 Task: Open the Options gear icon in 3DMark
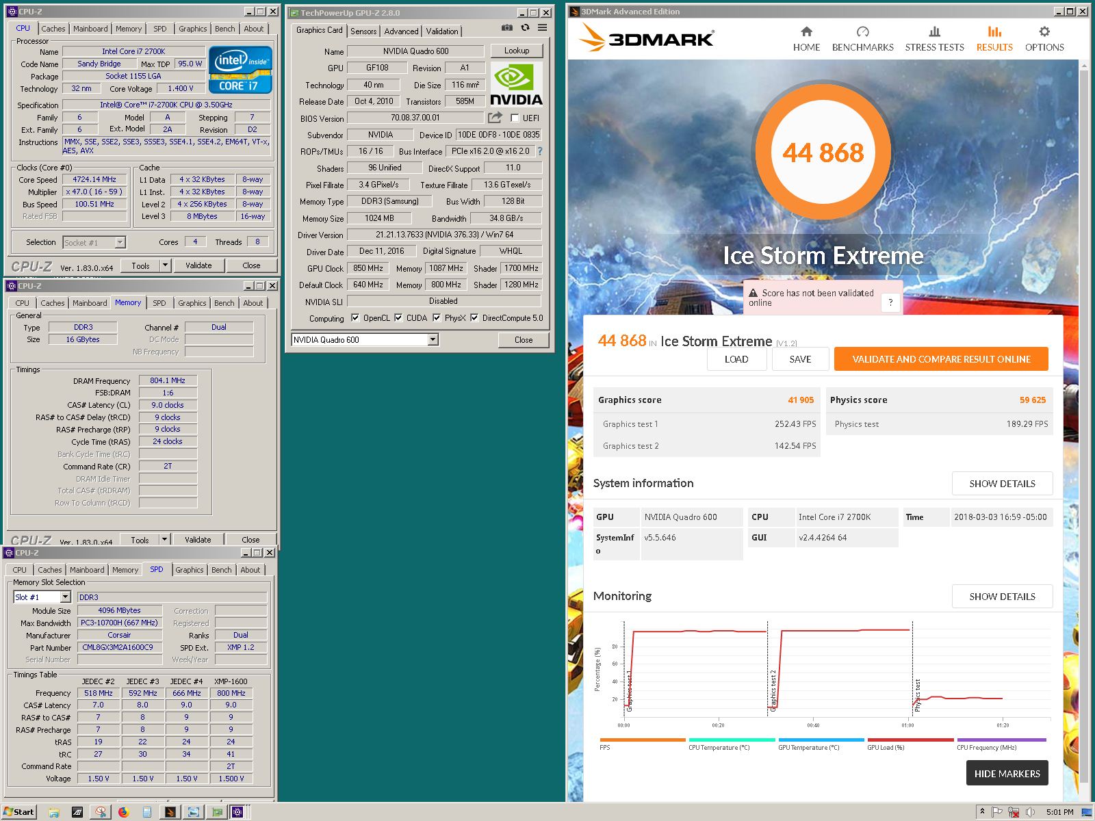(1044, 31)
